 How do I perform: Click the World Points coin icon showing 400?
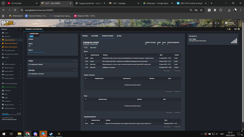click(x=239, y=29)
